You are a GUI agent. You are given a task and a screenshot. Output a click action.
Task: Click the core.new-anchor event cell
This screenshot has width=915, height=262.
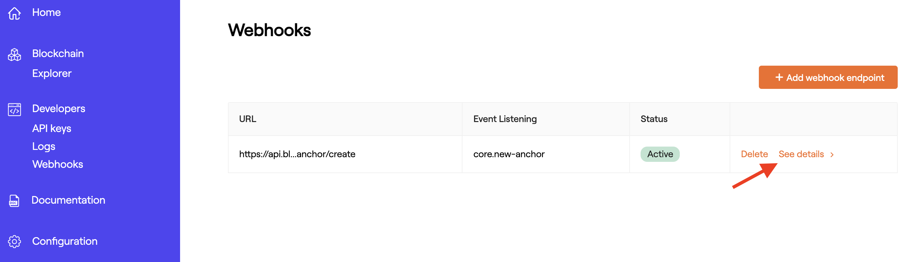[509, 154]
